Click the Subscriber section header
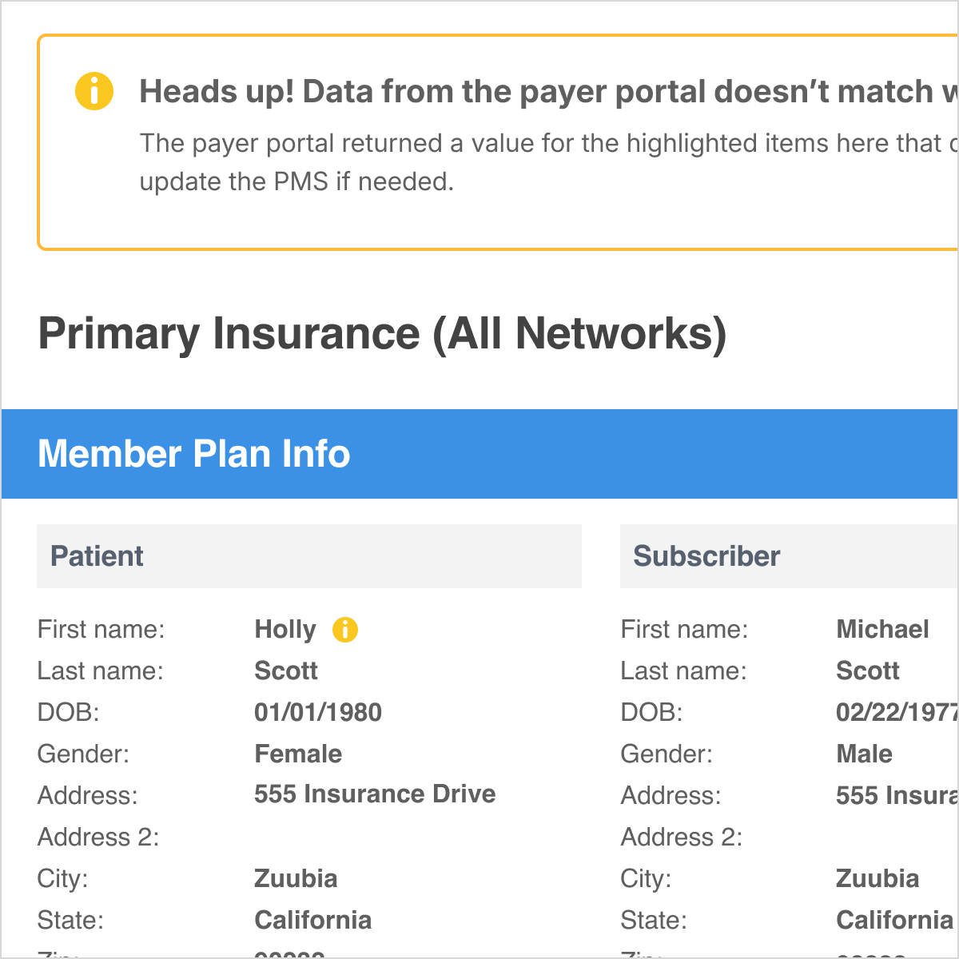Screen dimensions: 959x959 (x=788, y=556)
